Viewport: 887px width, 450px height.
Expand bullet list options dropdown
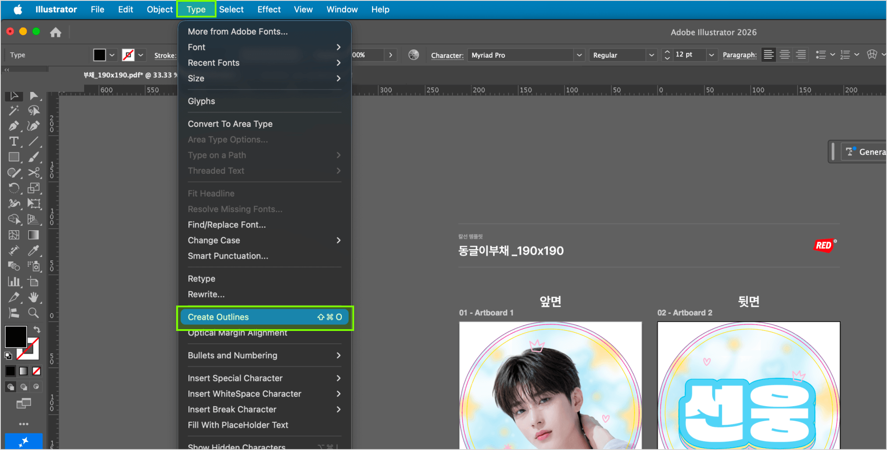pyautogui.click(x=833, y=55)
